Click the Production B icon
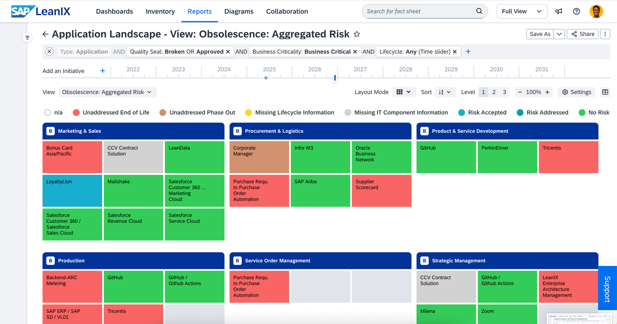Screen dimensions: 617x324 pyautogui.click(x=51, y=261)
